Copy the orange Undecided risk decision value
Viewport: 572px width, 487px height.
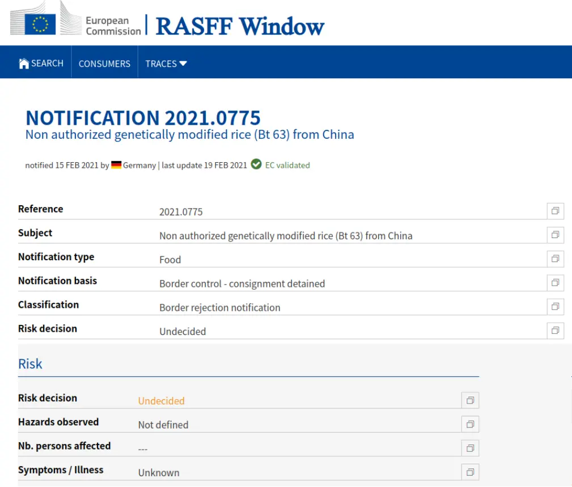pyautogui.click(x=470, y=400)
